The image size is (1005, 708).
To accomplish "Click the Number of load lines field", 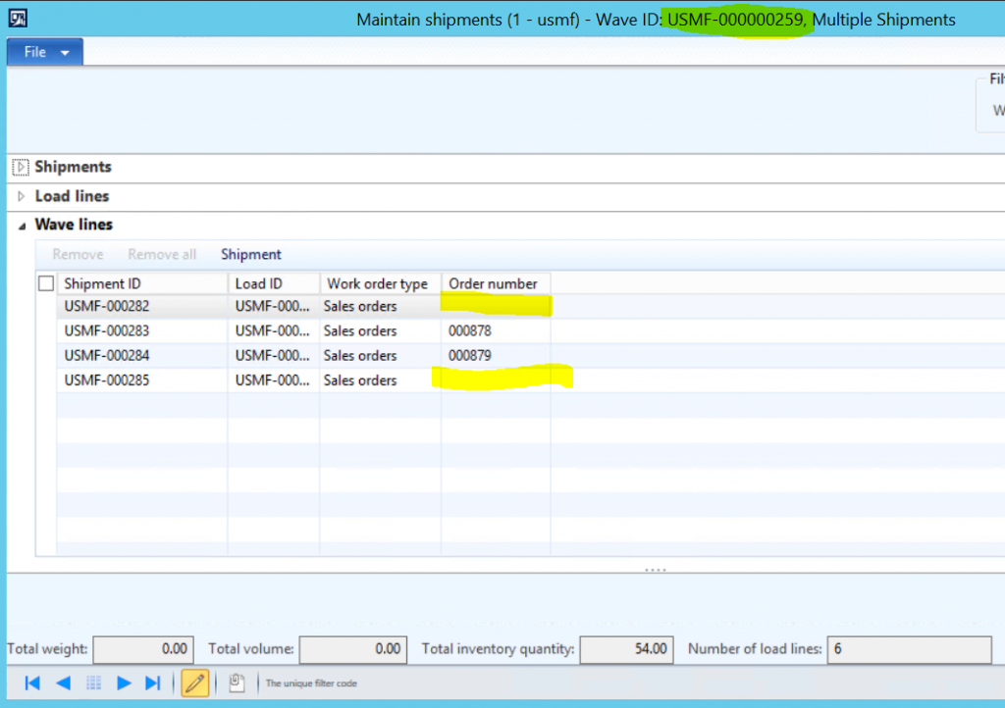I will 909,648.
